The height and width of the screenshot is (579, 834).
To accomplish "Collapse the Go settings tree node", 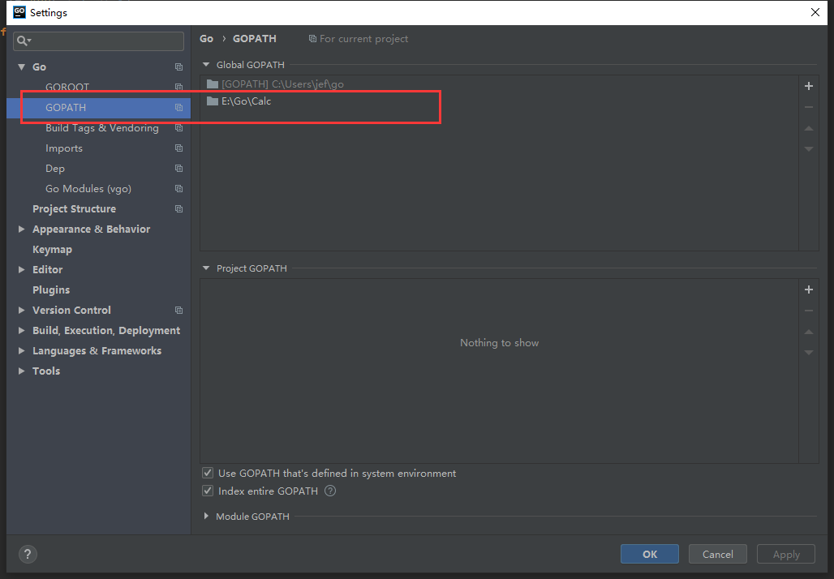I will tap(21, 67).
